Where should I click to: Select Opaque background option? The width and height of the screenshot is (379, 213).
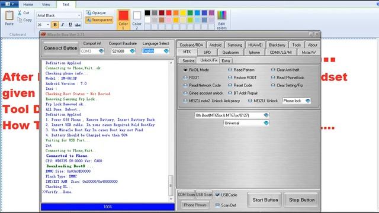[96, 13]
